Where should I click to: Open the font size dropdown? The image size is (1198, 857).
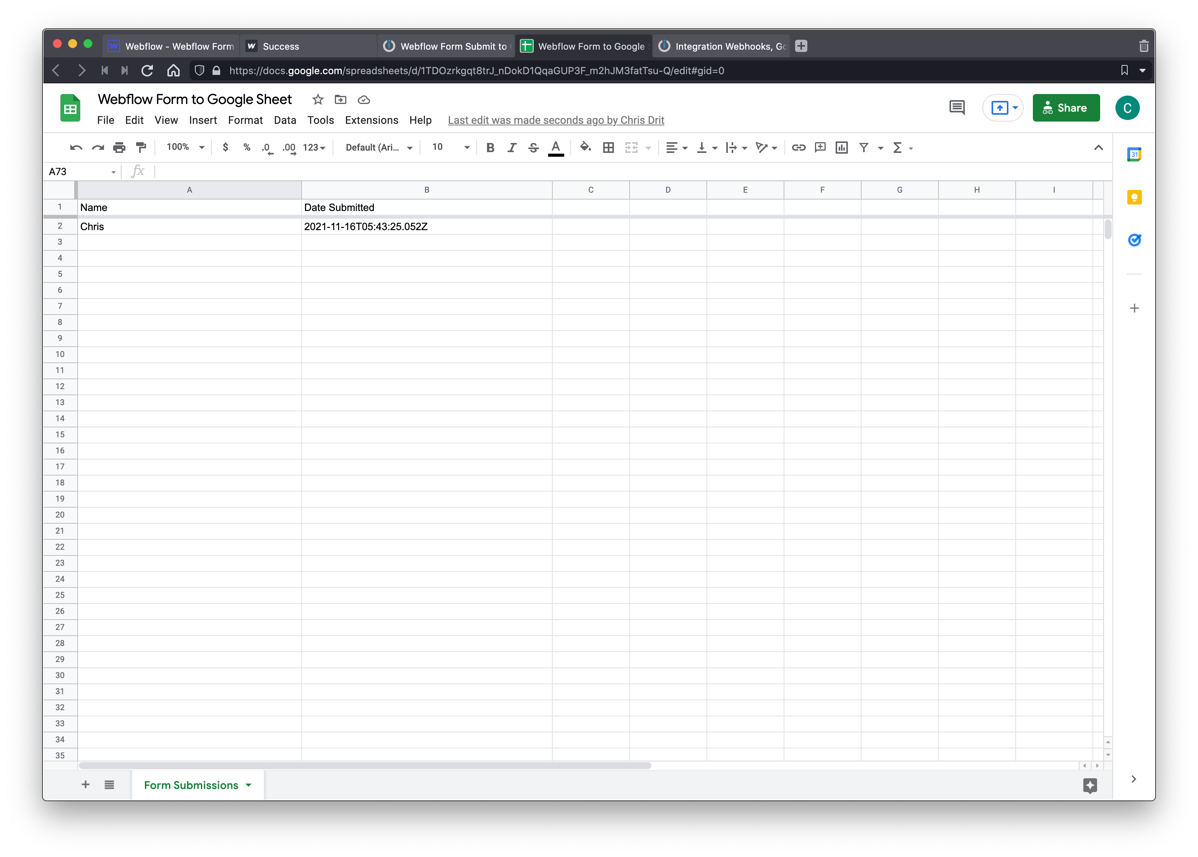451,147
